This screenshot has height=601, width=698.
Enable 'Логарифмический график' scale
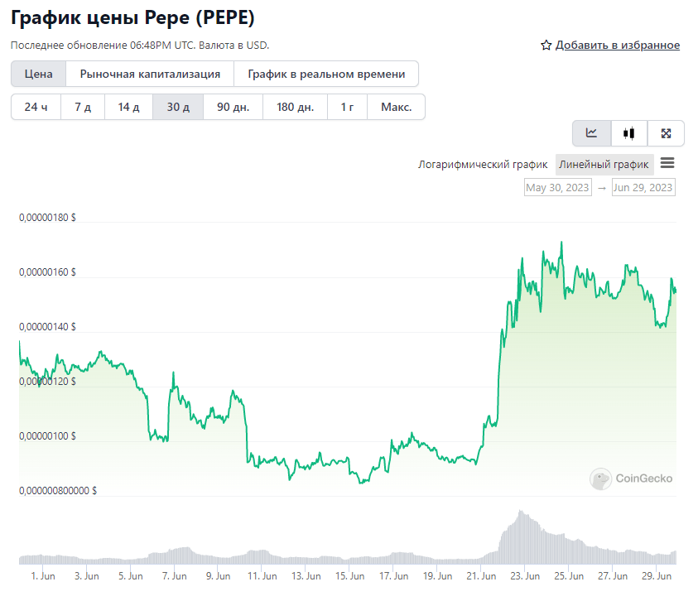coord(483,164)
